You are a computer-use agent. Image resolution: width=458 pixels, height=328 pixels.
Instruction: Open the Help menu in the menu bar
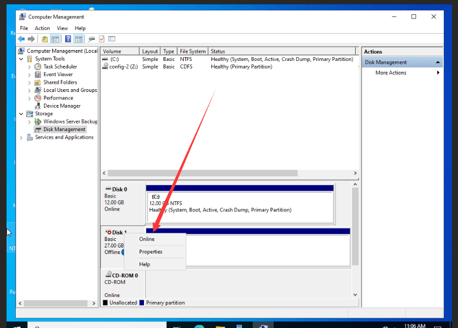pyautogui.click(x=80, y=28)
